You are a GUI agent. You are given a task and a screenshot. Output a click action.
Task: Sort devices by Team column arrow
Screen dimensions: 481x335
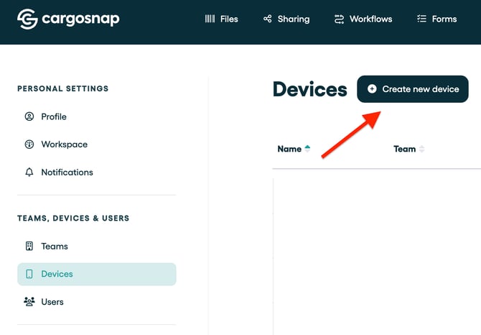point(421,149)
